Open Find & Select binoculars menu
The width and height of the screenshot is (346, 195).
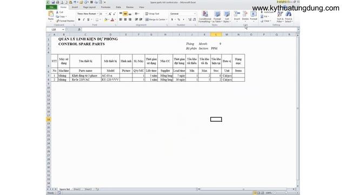pos(288,17)
